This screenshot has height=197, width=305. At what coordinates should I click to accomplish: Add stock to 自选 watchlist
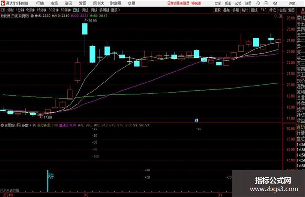click(282, 10)
